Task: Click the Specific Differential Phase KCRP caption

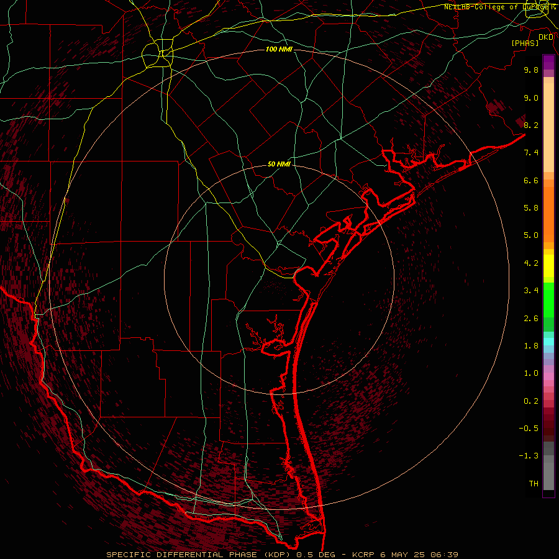Action: click(283, 555)
